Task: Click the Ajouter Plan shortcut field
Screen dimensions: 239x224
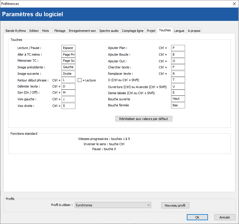Action: coord(178,48)
